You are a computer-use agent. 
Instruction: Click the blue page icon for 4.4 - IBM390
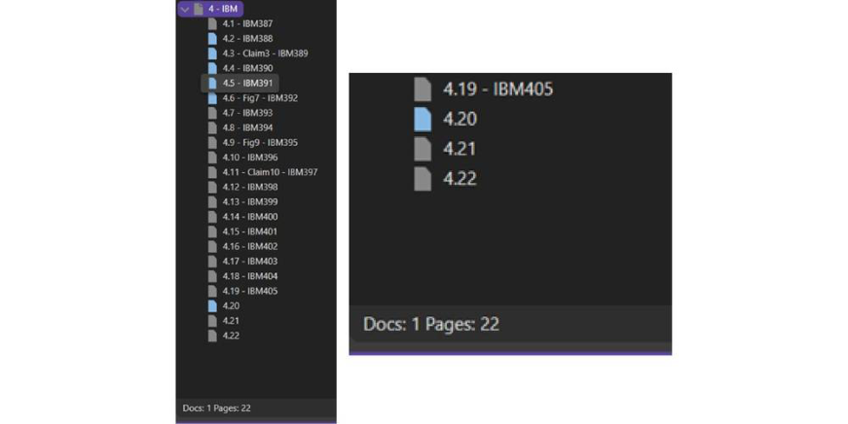[x=212, y=68]
